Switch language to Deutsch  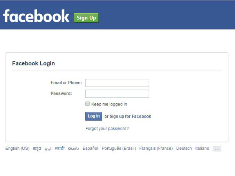[x=184, y=148]
